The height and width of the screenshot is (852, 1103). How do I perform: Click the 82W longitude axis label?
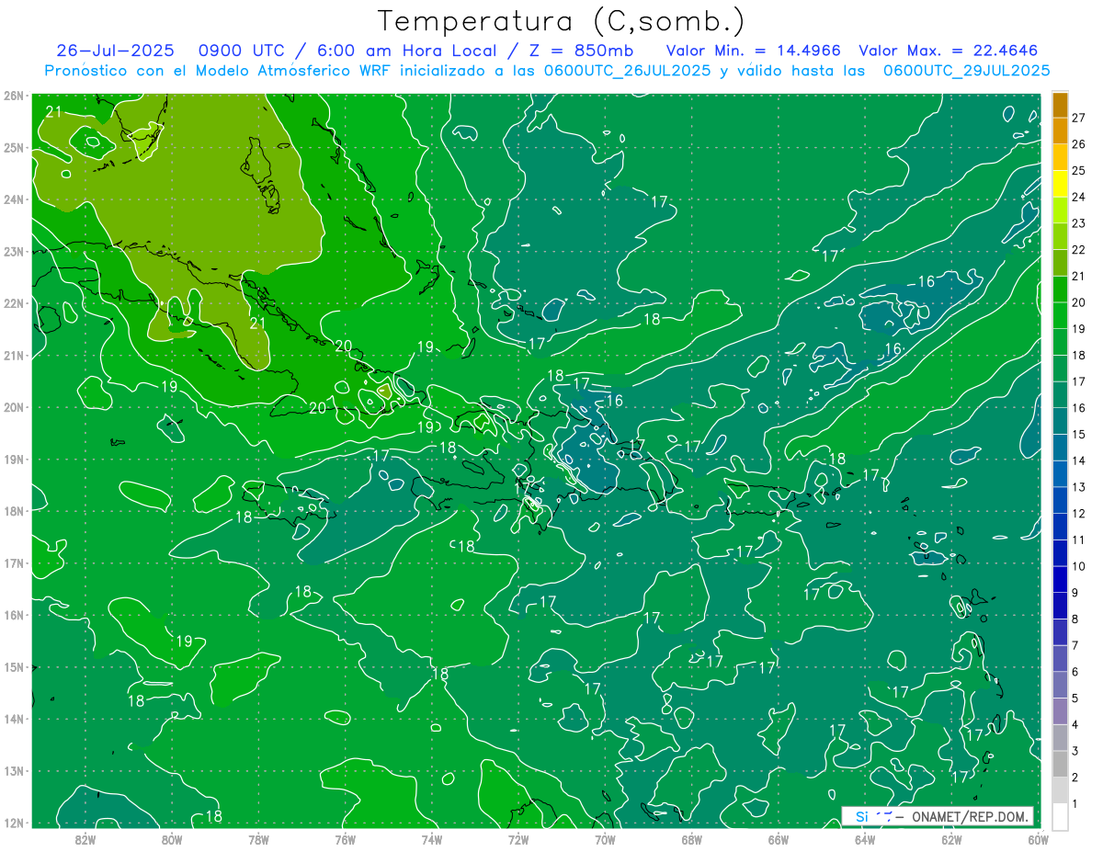[85, 839]
